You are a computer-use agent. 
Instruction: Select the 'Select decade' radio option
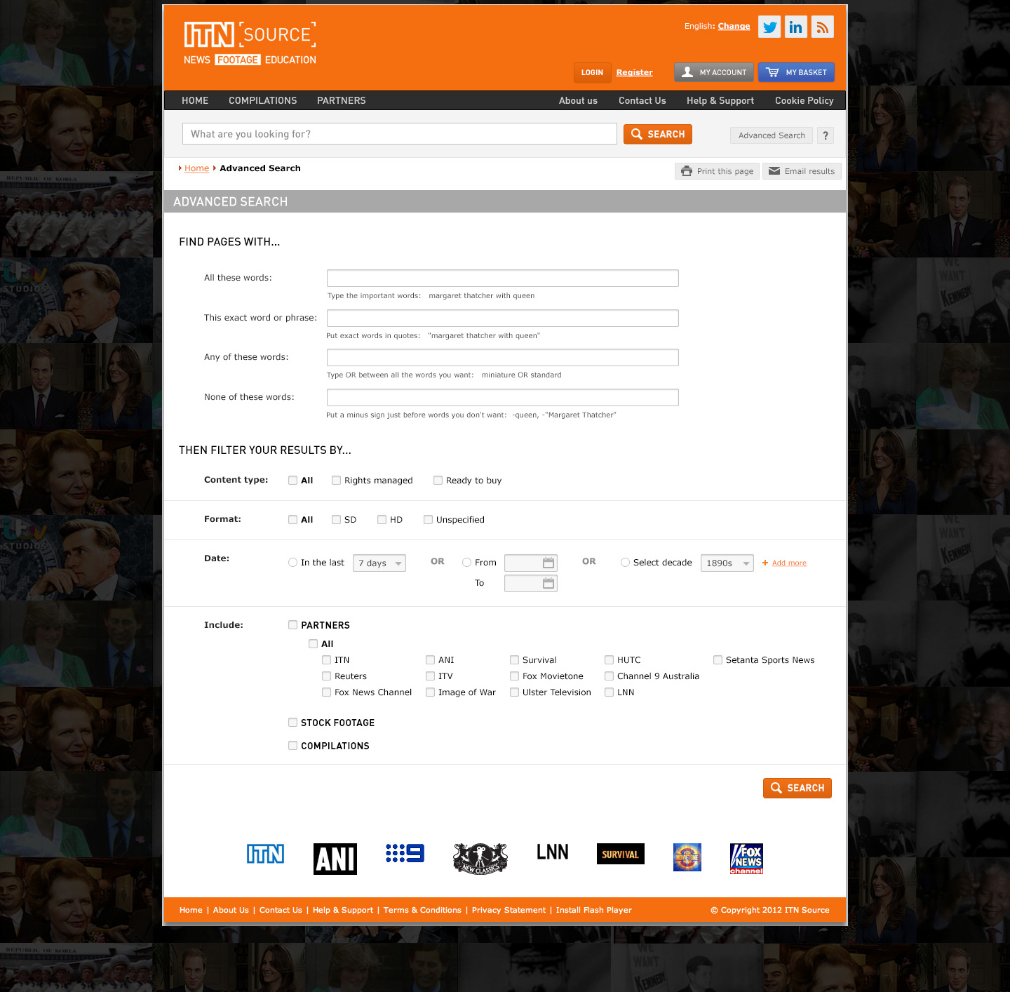(x=625, y=562)
